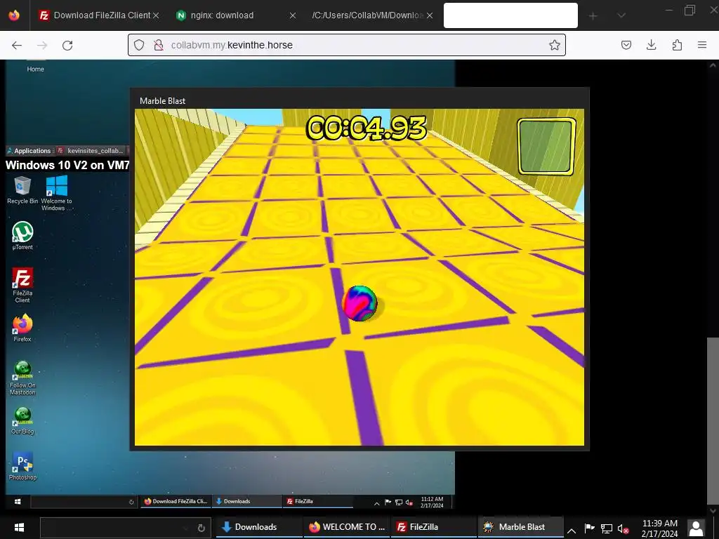This screenshot has width=719, height=539.
Task: Launch Photoshop desktop shortcut
Action: 22,466
